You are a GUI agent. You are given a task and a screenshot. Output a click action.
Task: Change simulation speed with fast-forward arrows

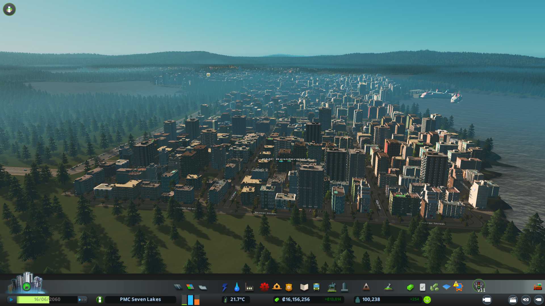[x=82, y=299]
